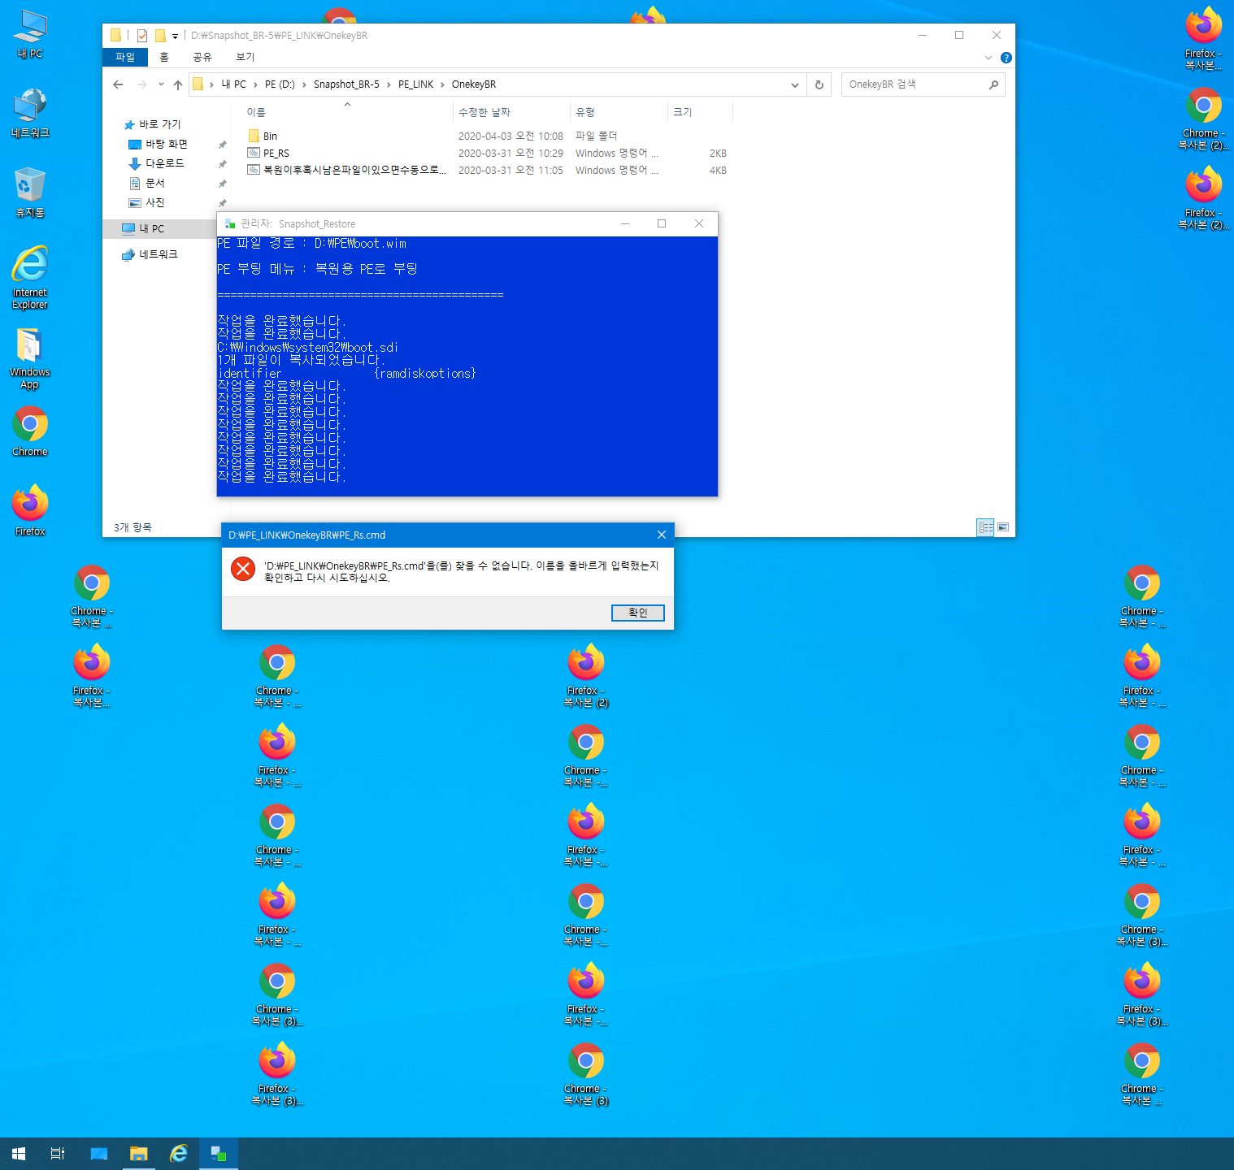Open Firefox - 복사본 (2) desktop icon

tap(586, 674)
